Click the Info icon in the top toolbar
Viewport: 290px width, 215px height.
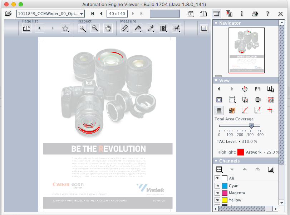pos(242,13)
